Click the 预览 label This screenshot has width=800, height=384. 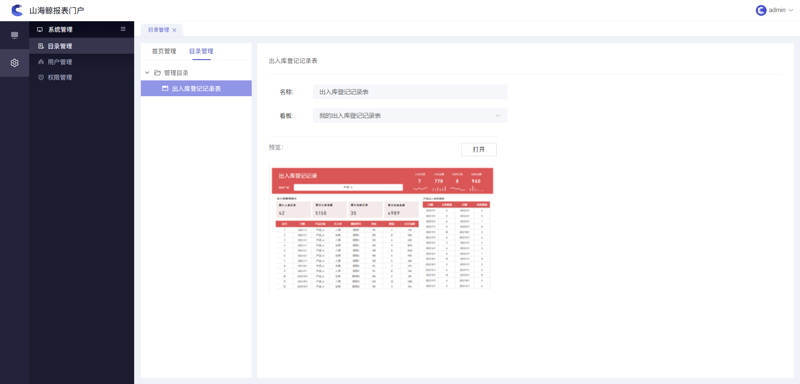point(276,147)
